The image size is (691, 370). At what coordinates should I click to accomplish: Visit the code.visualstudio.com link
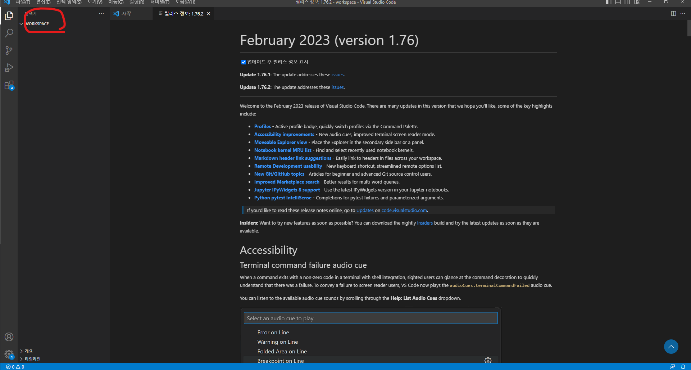[404, 210]
